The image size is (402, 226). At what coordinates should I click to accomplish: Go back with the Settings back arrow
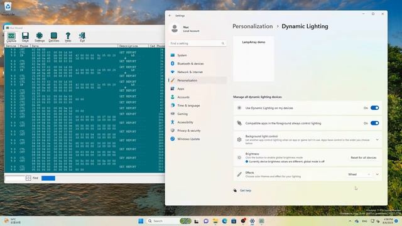[170, 16]
